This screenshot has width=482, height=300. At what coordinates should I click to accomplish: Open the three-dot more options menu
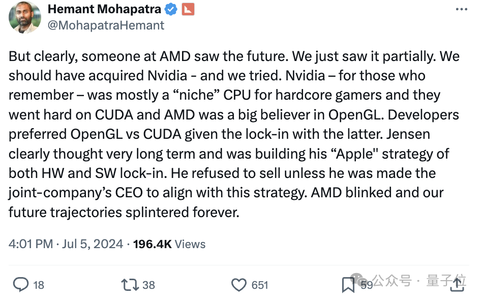click(461, 9)
